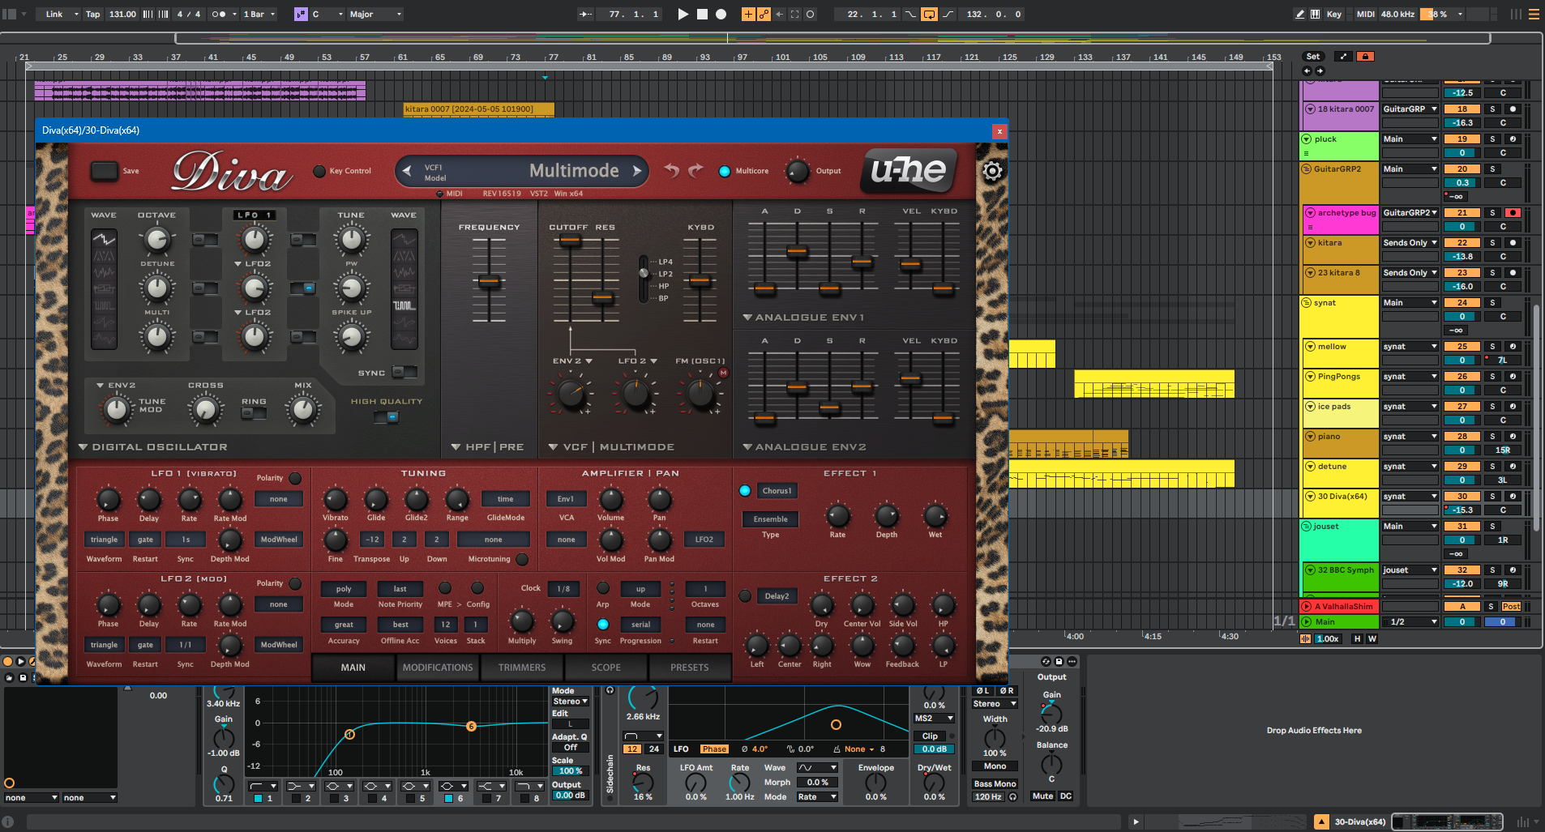Toggle Lock Envelopes icon beside Set

pos(1366,57)
